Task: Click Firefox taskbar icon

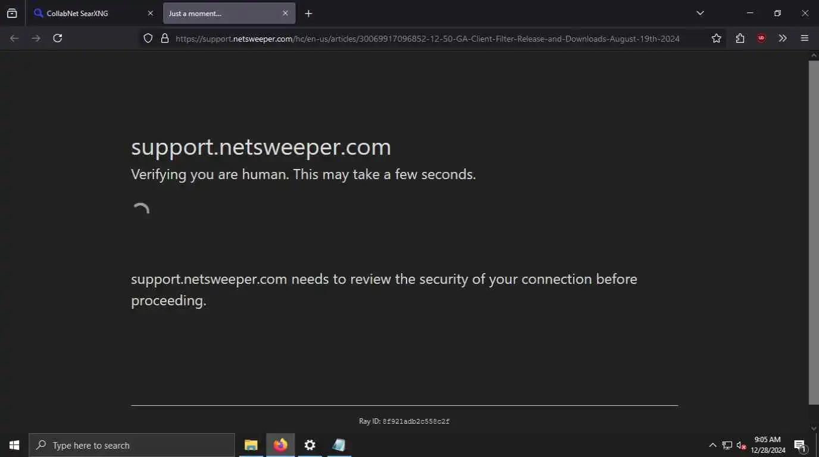Action: click(x=280, y=445)
